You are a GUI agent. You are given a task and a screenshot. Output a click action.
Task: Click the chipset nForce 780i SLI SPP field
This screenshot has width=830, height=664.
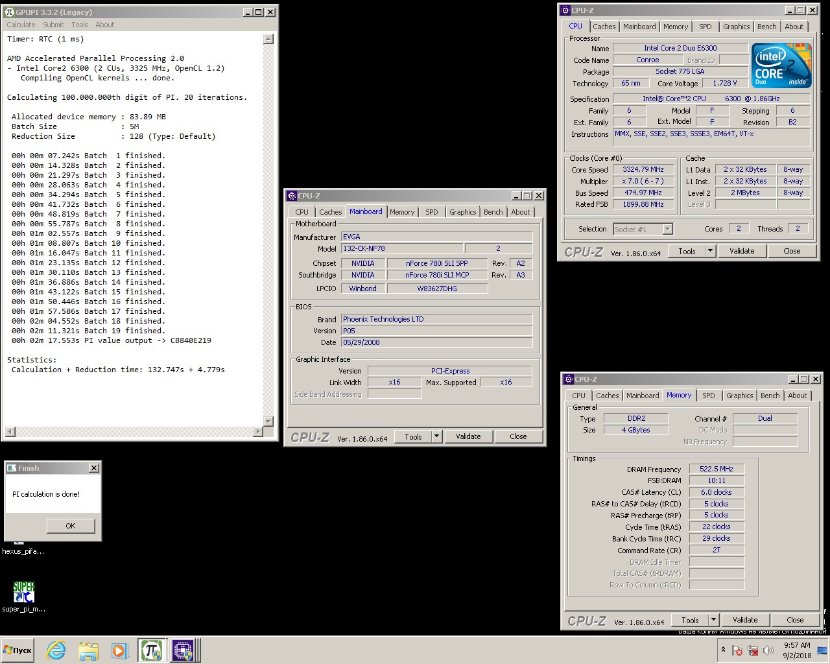pyautogui.click(x=437, y=263)
